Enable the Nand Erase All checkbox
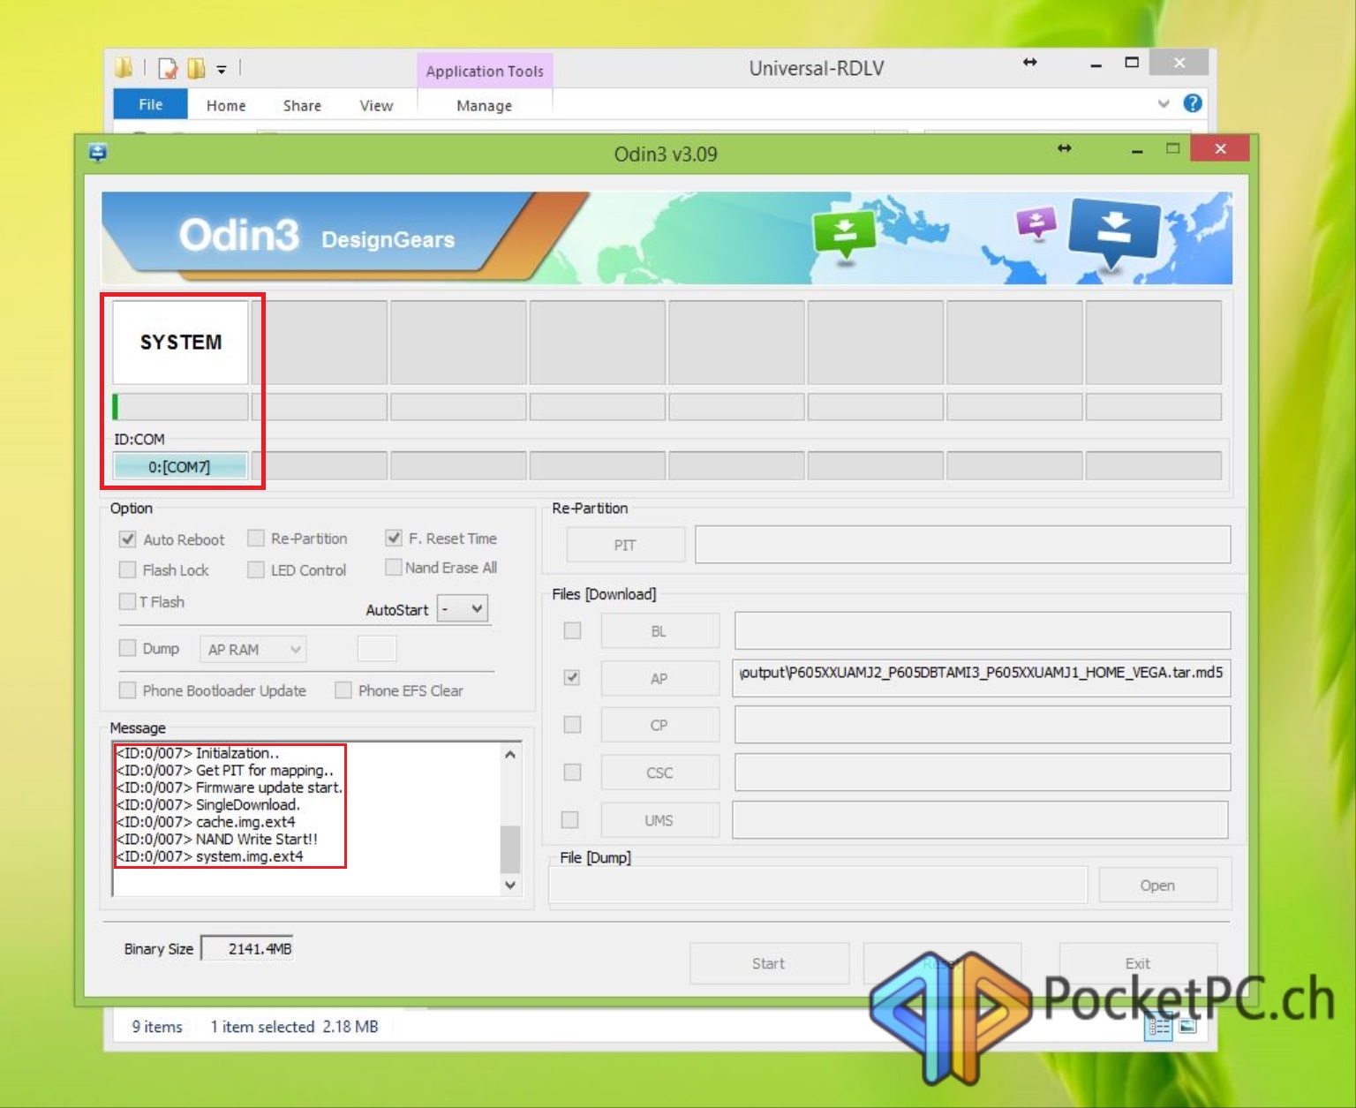This screenshot has width=1356, height=1108. tap(394, 567)
